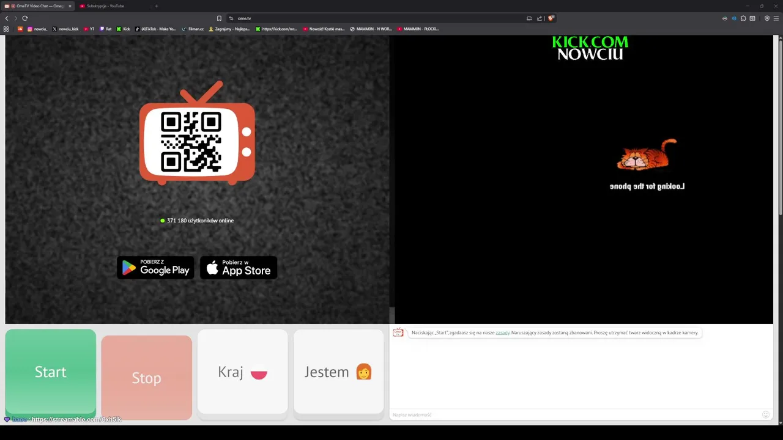Open a new browser tab
783x440 pixels.
click(x=156, y=6)
